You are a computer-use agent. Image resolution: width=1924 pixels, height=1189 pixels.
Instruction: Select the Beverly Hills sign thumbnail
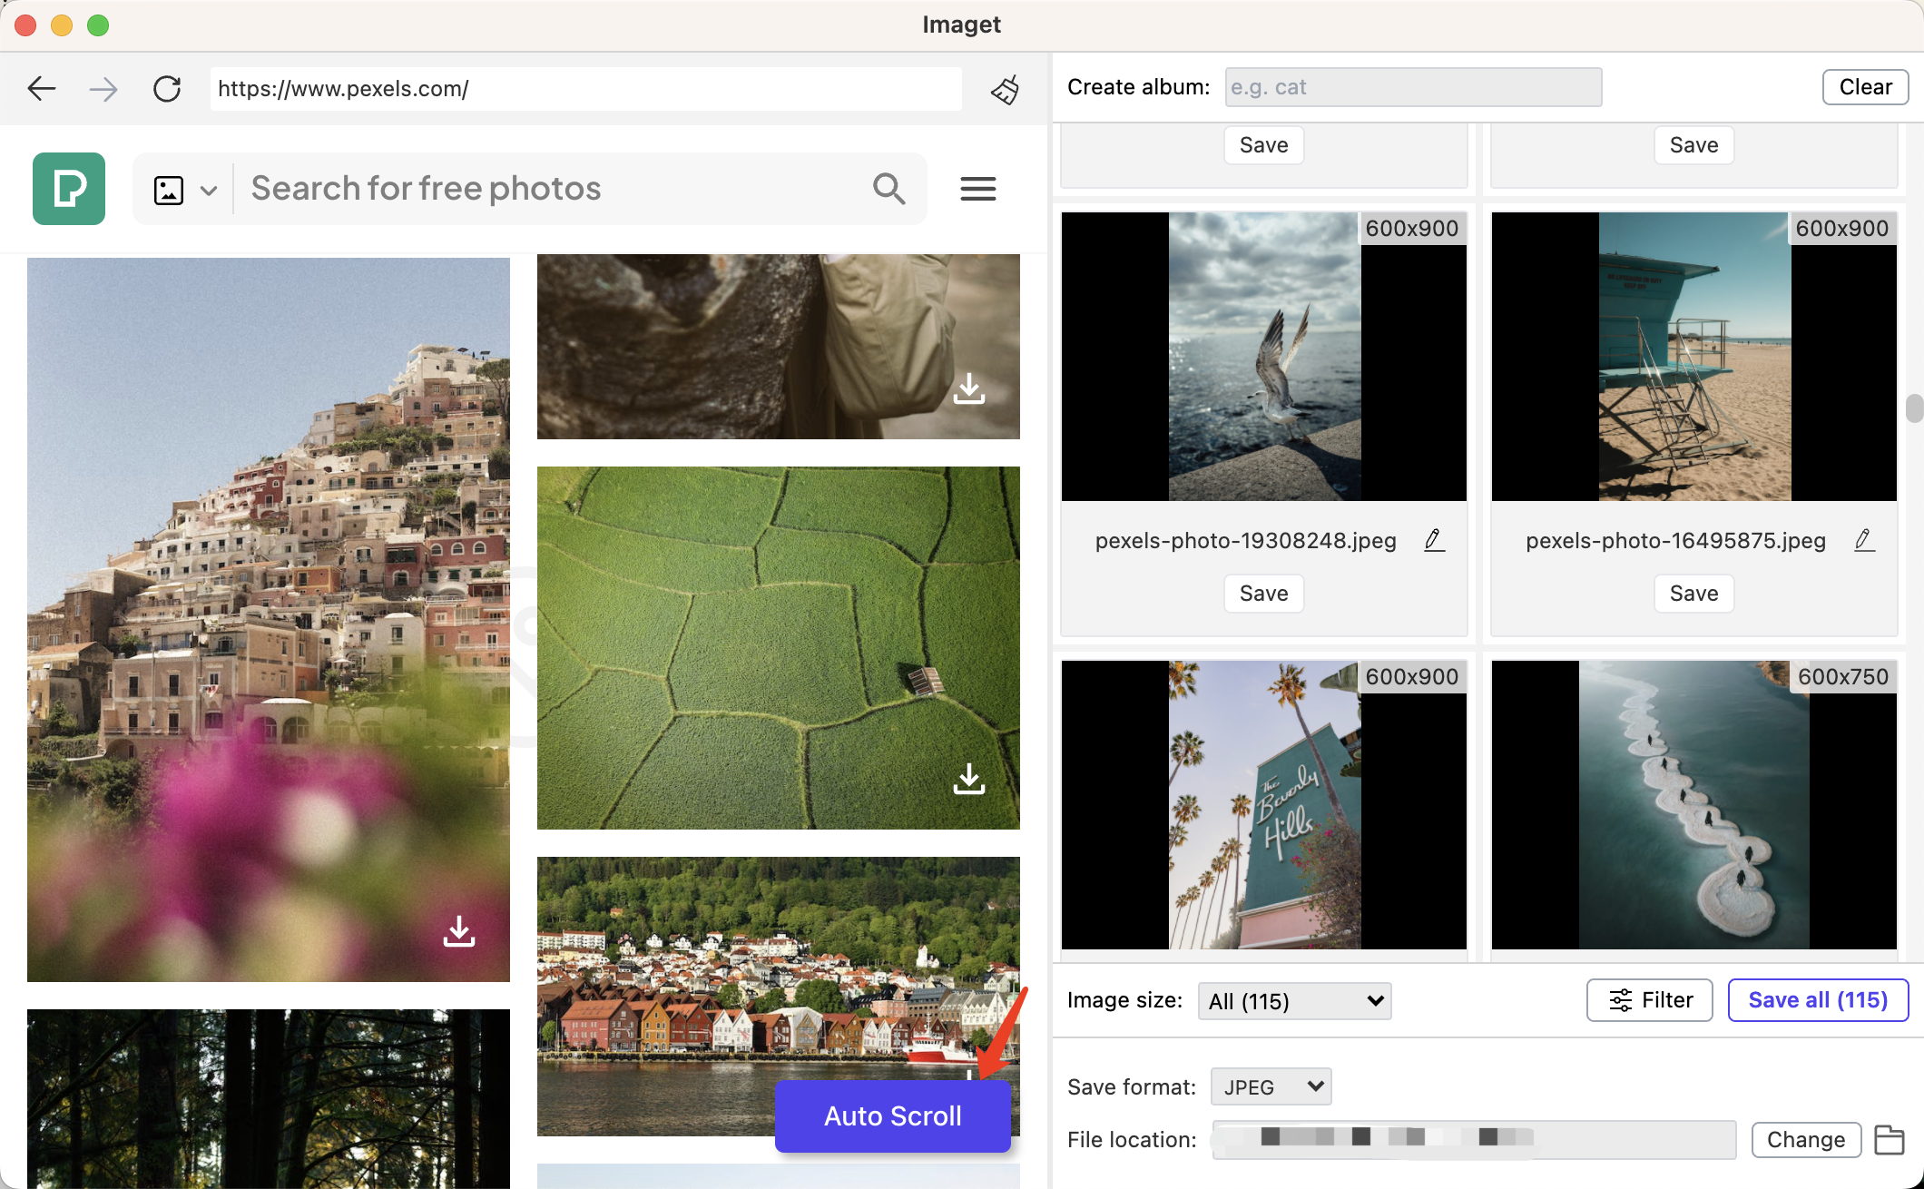[1264, 805]
